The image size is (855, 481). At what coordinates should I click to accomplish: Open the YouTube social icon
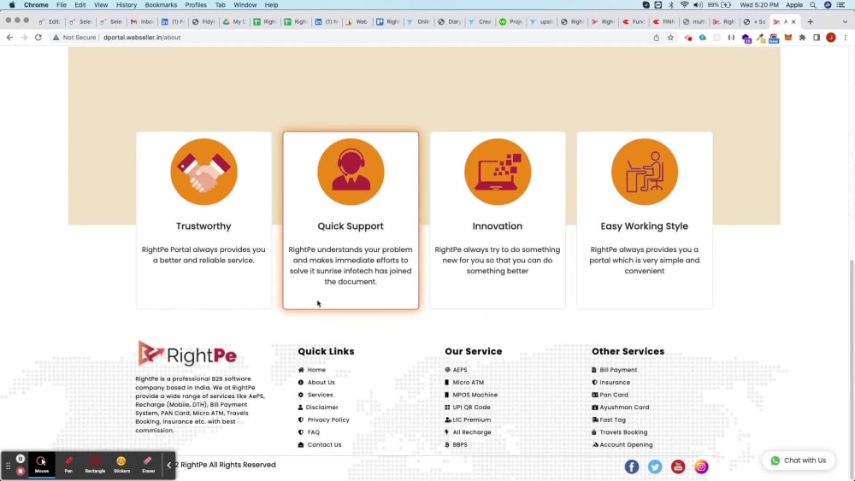click(x=678, y=466)
